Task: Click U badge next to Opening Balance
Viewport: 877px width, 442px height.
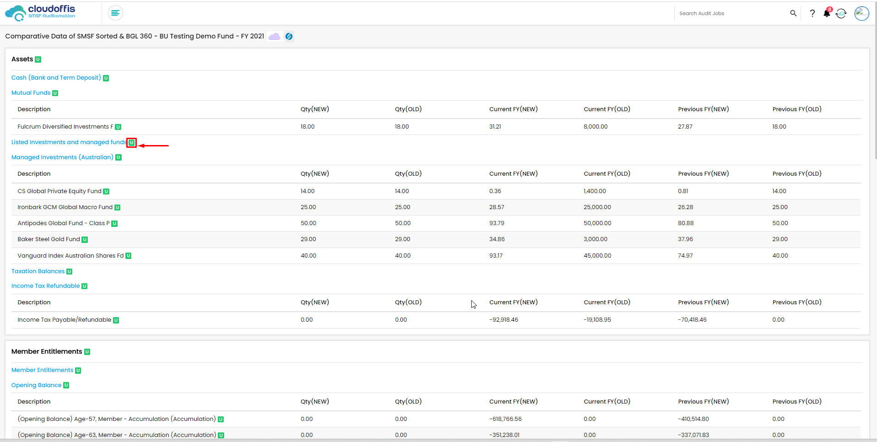Action: tap(66, 385)
